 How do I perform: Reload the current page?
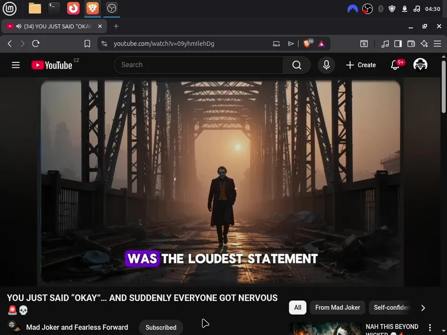(x=36, y=44)
